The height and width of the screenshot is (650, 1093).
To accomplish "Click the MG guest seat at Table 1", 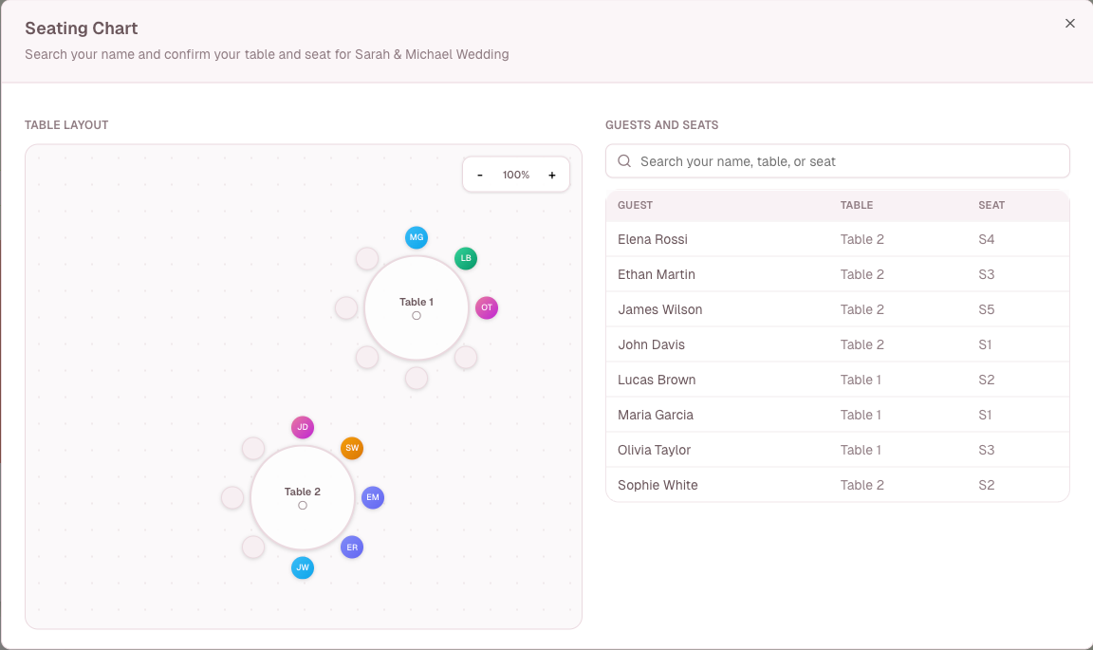I will point(417,237).
